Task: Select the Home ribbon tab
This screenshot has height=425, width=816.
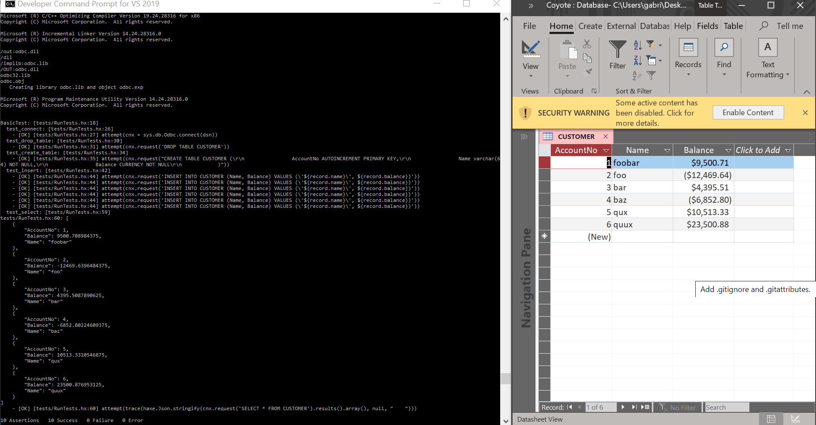Action: [x=561, y=26]
